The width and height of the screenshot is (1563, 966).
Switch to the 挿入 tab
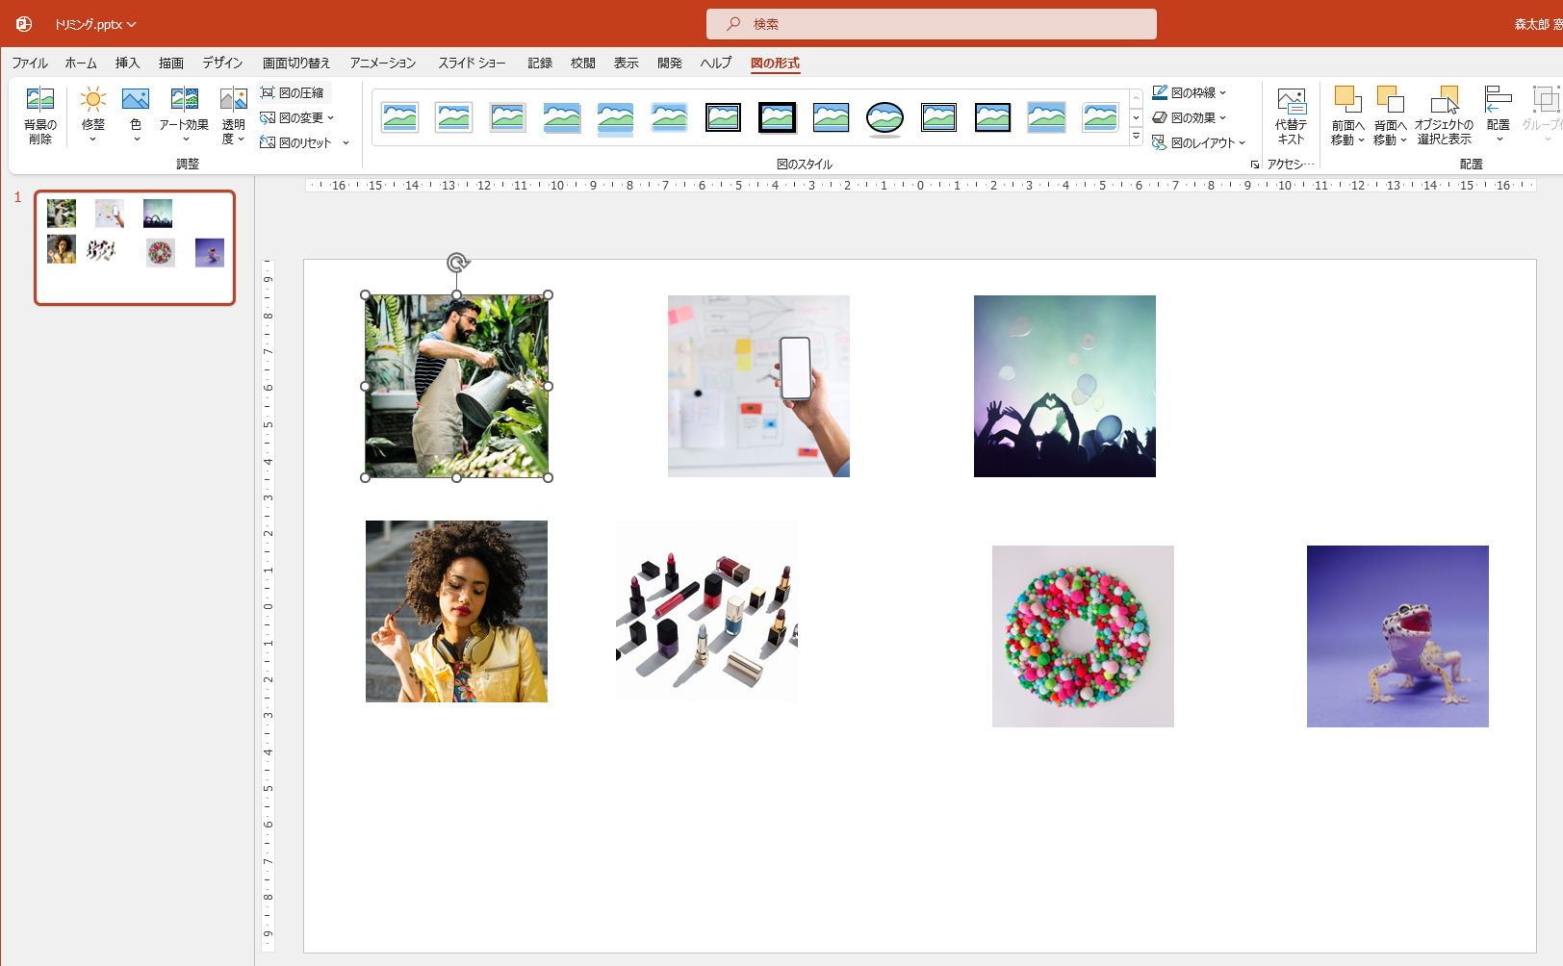127,63
